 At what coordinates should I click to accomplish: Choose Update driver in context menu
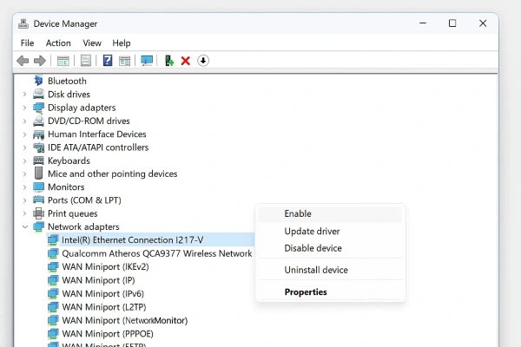[330, 231]
